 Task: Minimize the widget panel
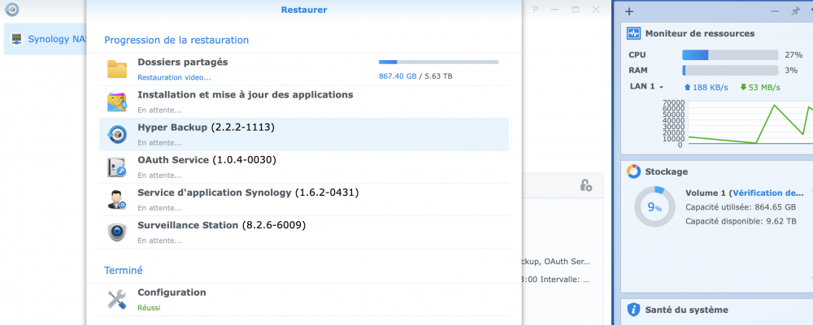(x=775, y=11)
